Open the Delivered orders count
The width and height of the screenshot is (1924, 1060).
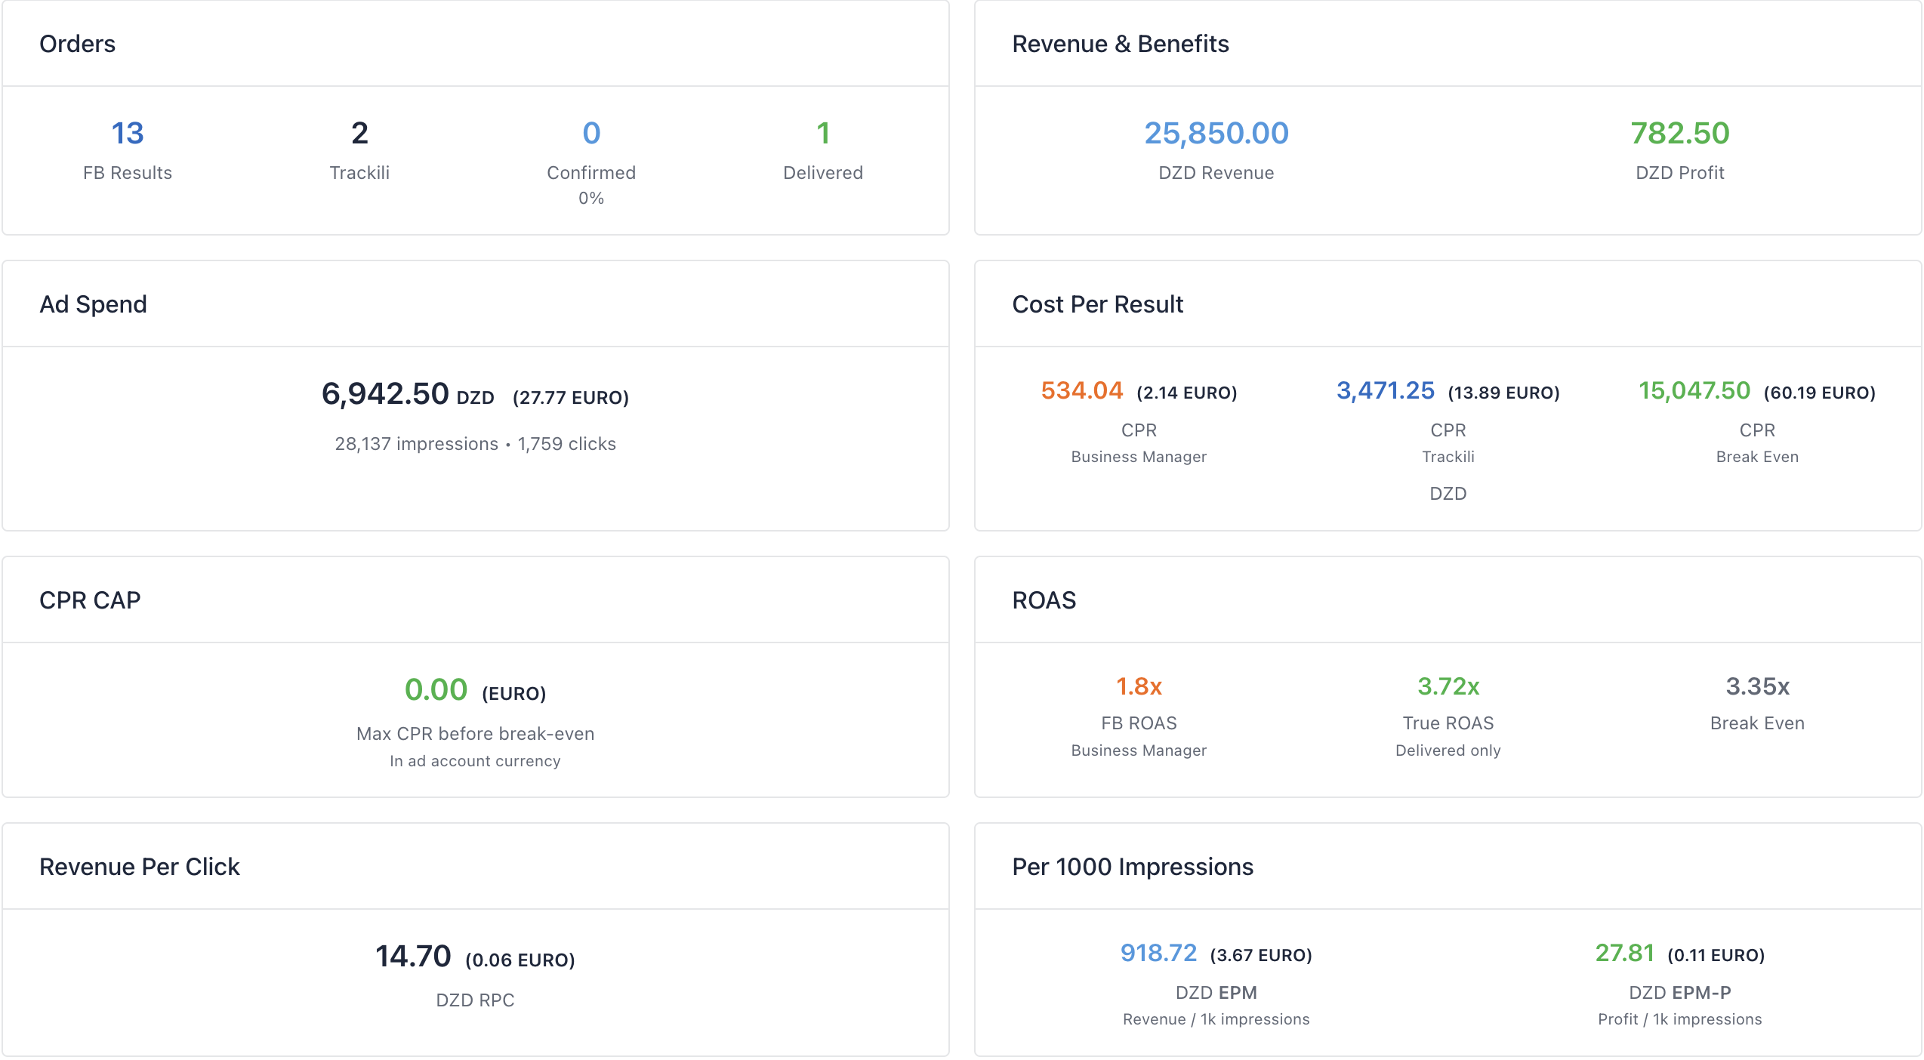tap(823, 134)
